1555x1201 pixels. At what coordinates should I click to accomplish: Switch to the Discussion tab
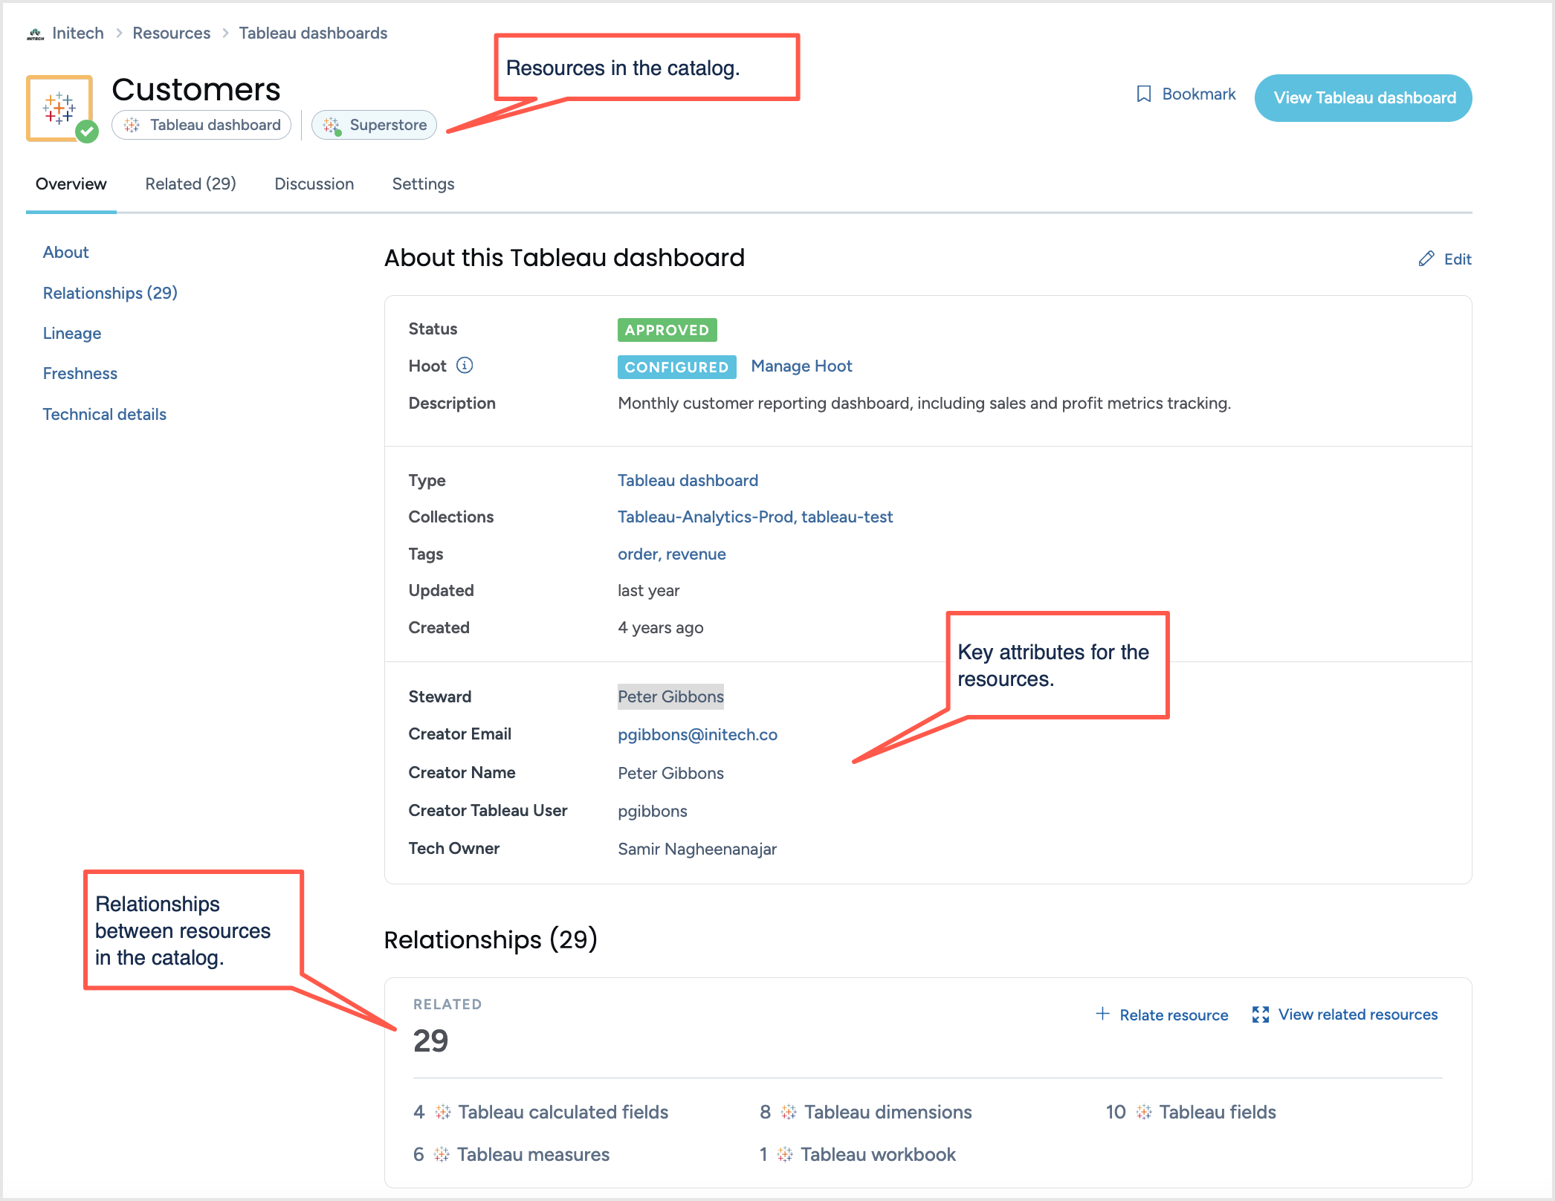pos(314,184)
